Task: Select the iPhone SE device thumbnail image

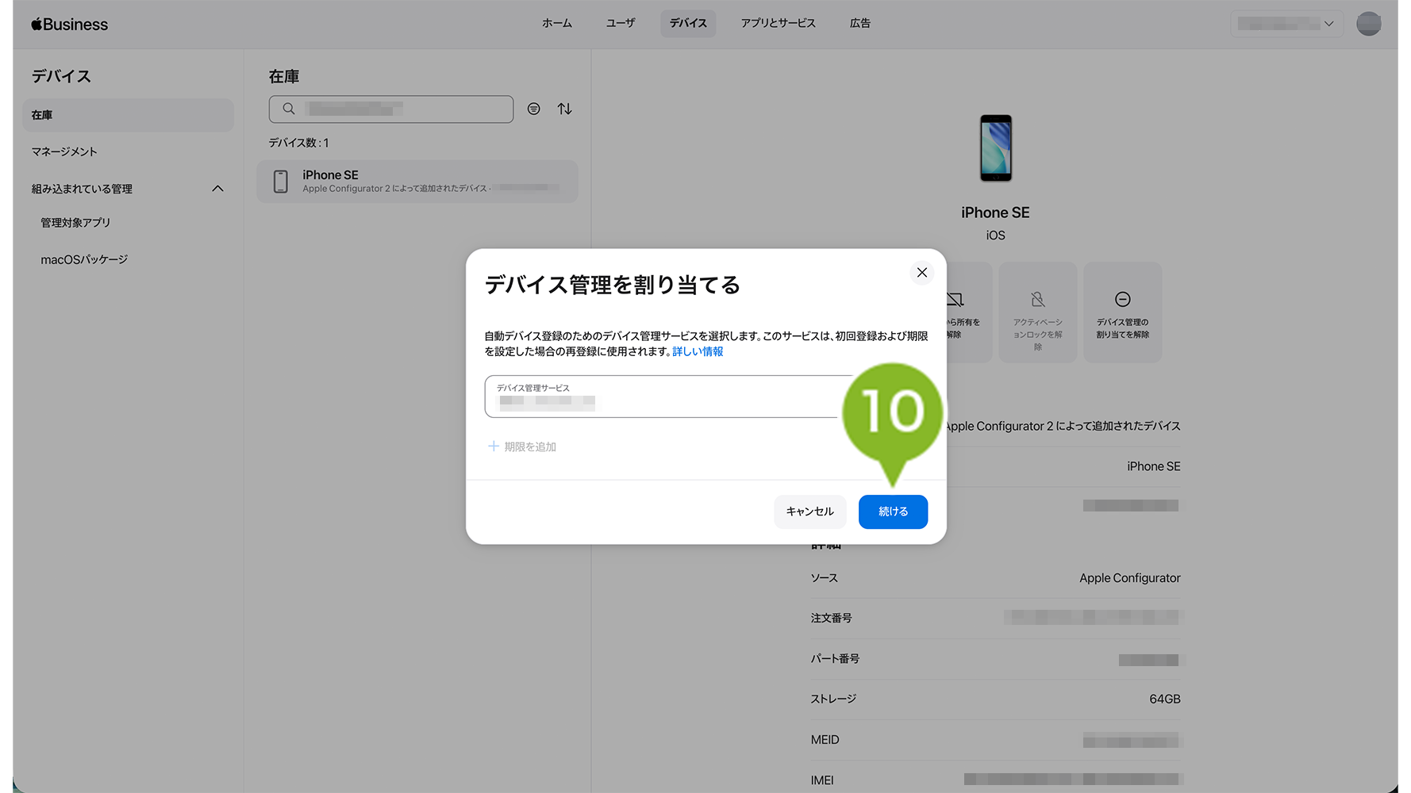Action: click(x=995, y=148)
